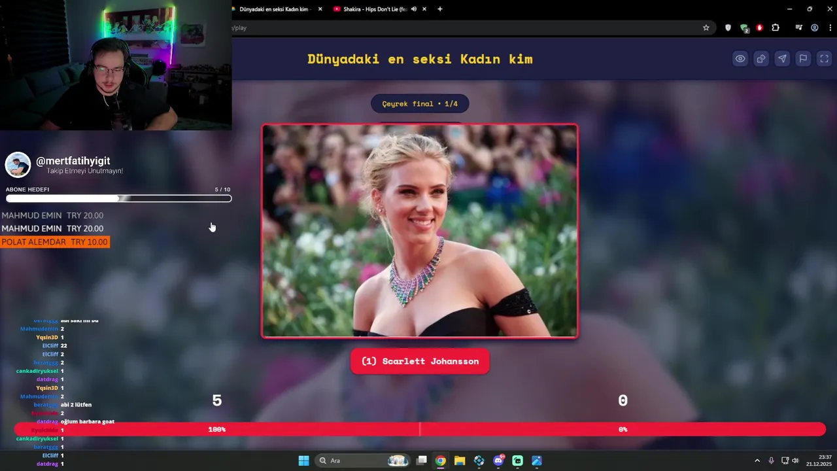This screenshot has width=837, height=471.
Task: Click the title Dünyadaki en seksi Kadın kim
Action: 420,59
